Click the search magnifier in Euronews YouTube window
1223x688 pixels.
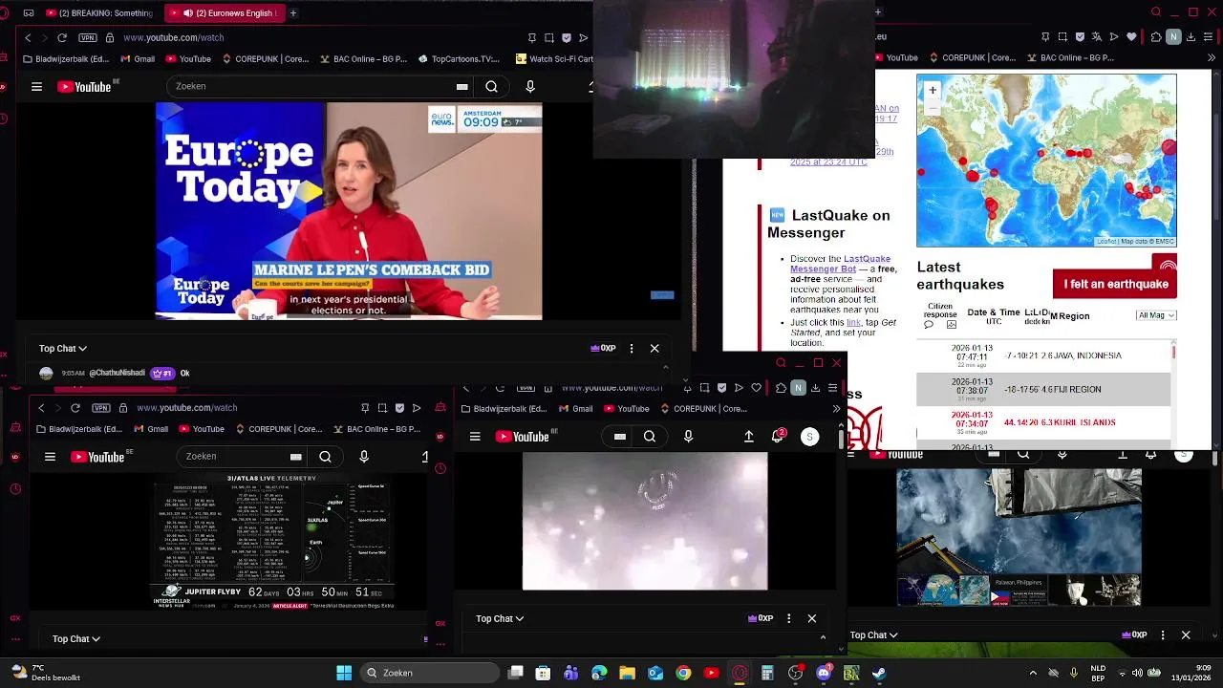pyautogui.click(x=491, y=86)
